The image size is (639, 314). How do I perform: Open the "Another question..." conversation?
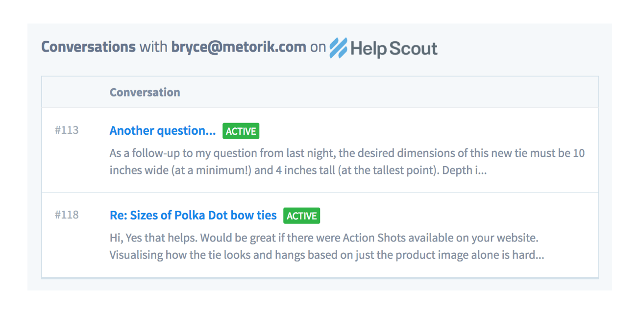pos(163,131)
